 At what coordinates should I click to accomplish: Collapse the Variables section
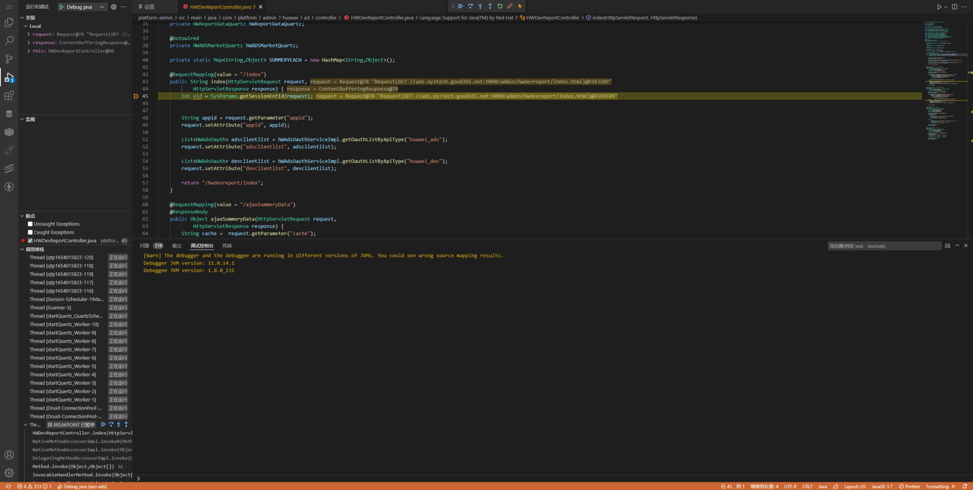pos(22,18)
